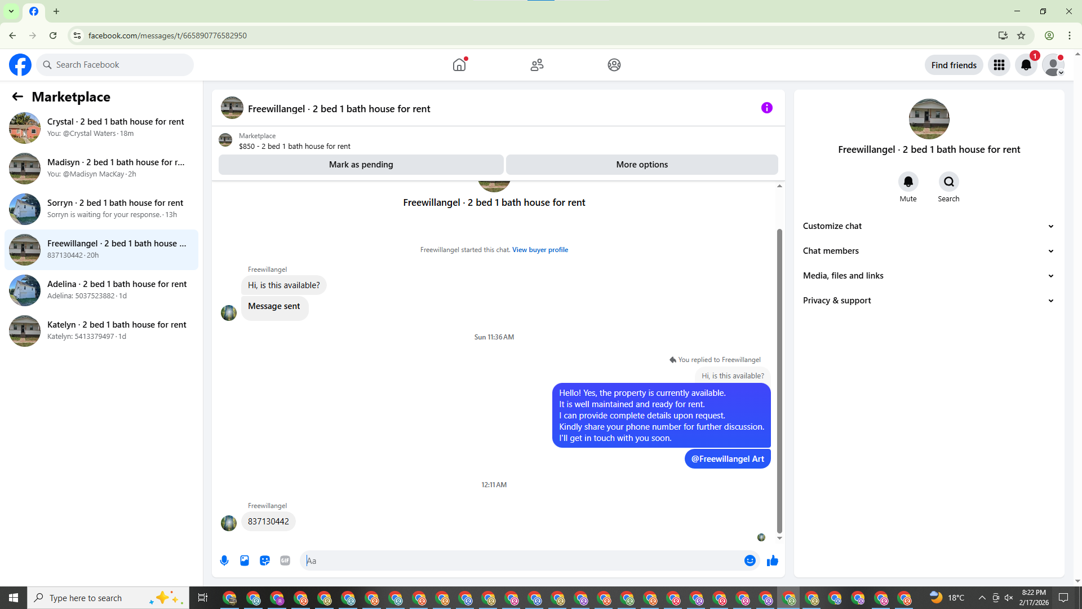Attach a photo using image icon

click(x=245, y=561)
